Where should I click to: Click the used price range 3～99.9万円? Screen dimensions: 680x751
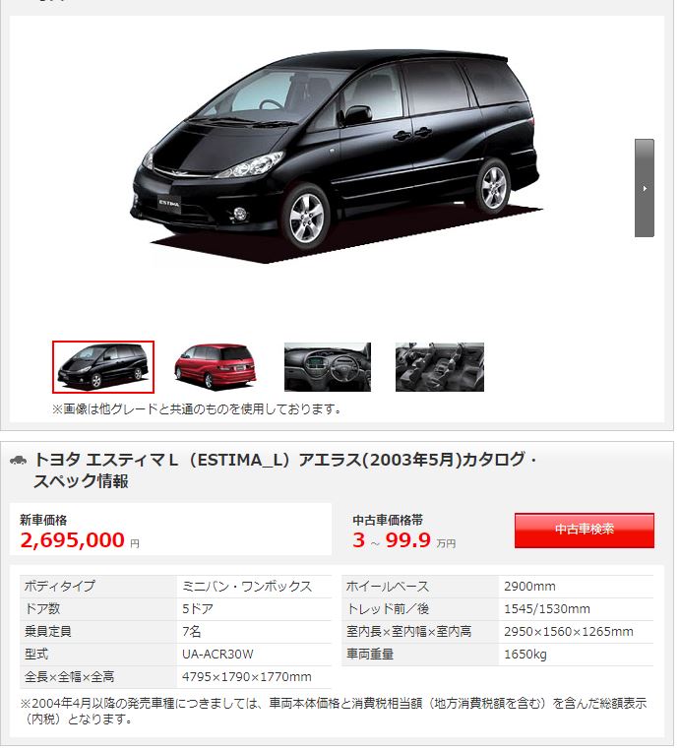pos(403,540)
